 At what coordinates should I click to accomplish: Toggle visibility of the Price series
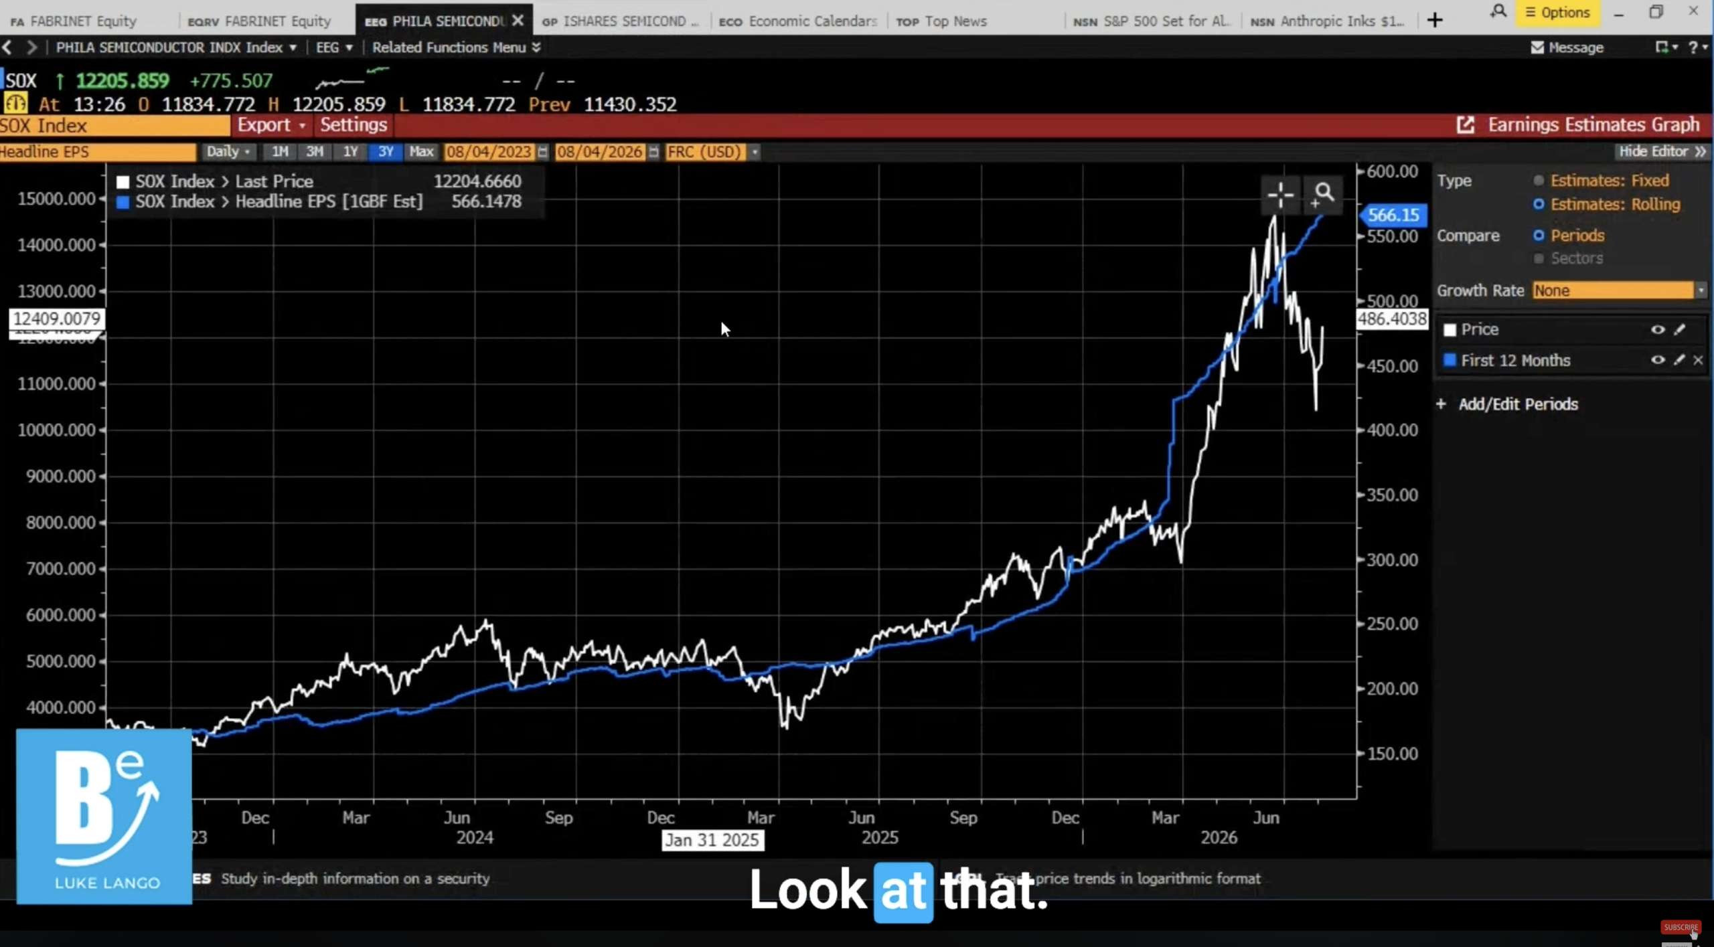pyautogui.click(x=1657, y=329)
